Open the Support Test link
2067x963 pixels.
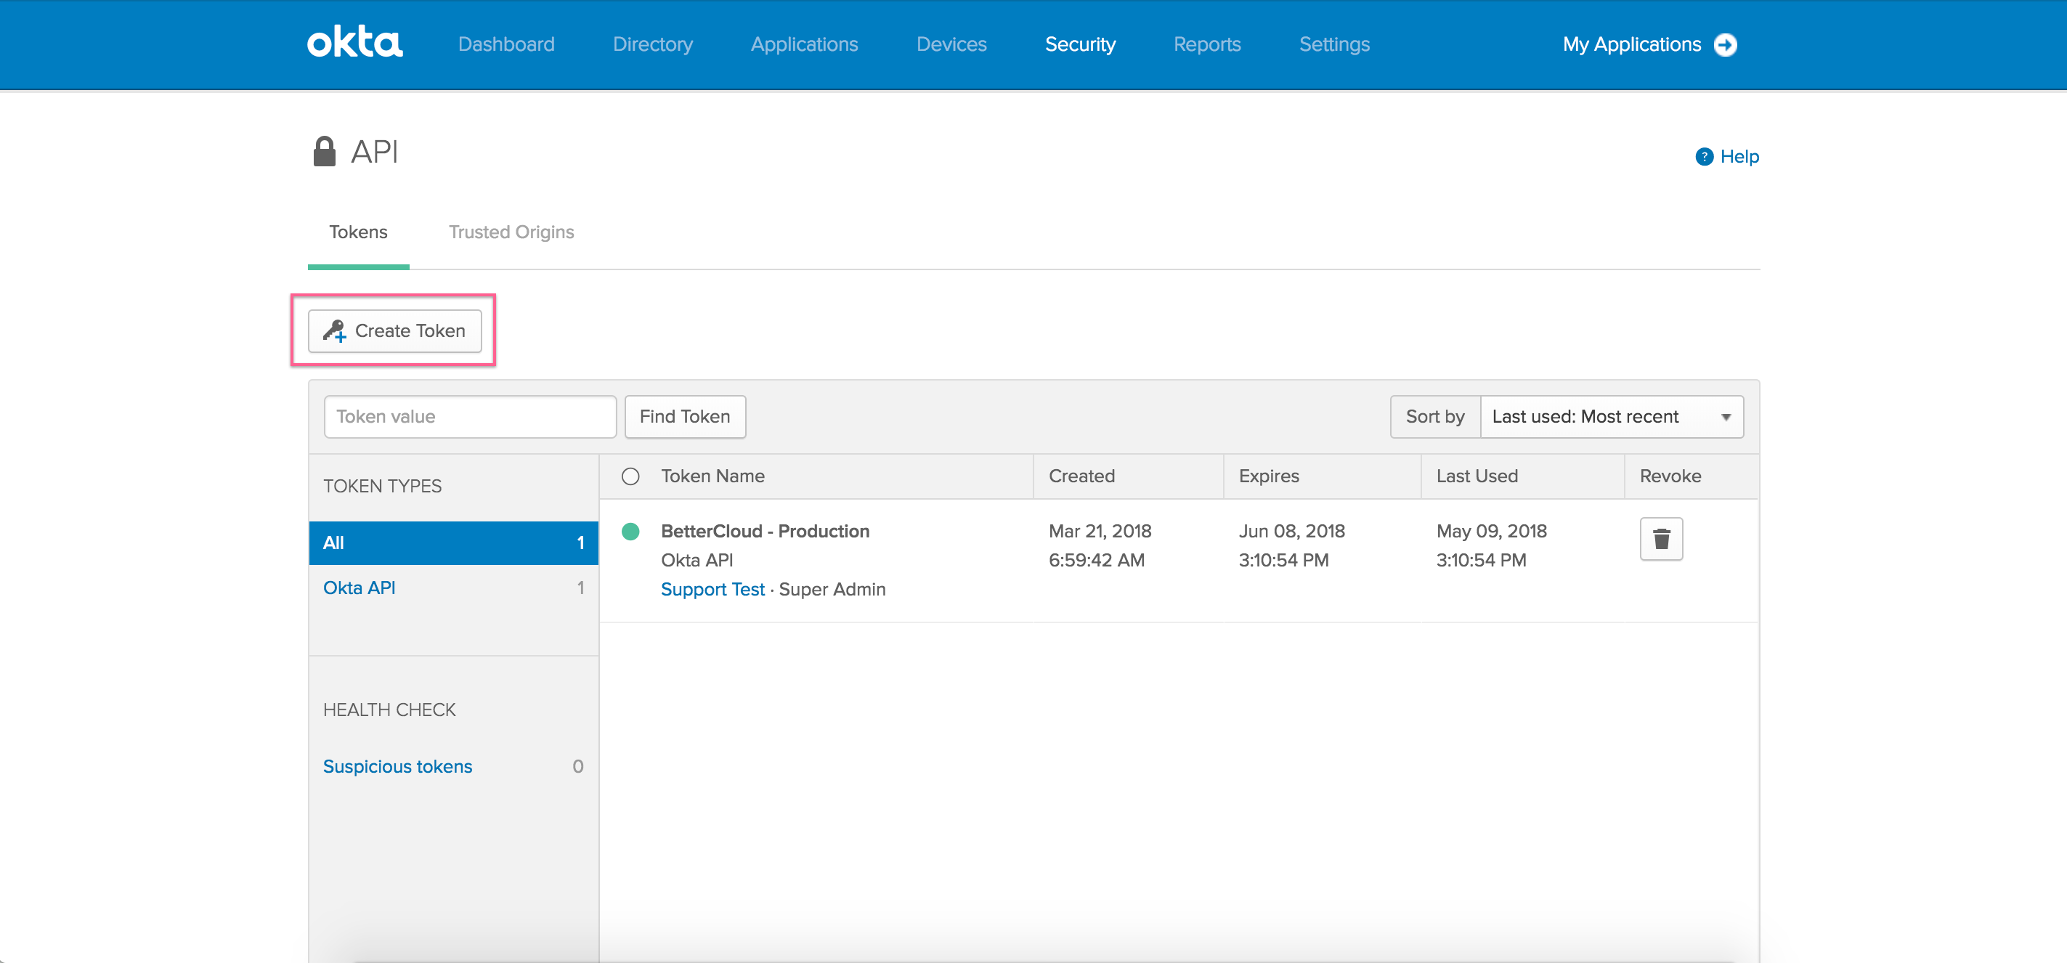[712, 588]
